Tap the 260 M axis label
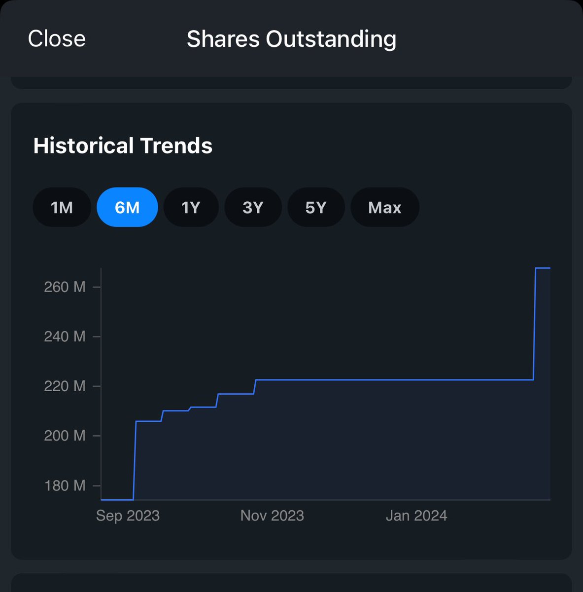The width and height of the screenshot is (583, 592). click(x=65, y=287)
